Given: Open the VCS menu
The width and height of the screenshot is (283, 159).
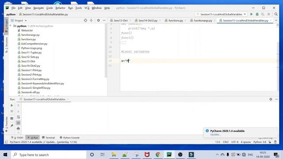Looking at the screenshot, I should 87,8.
